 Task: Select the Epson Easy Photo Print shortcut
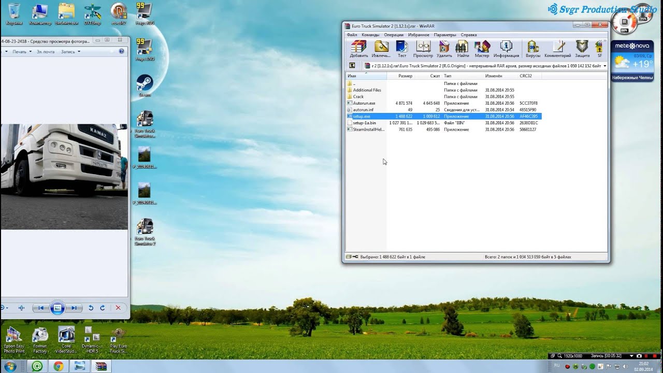(x=14, y=340)
